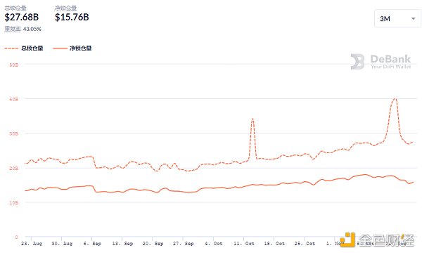Click the DeBank Your DeFi Wallet text
422x255 pixels.
click(390, 62)
